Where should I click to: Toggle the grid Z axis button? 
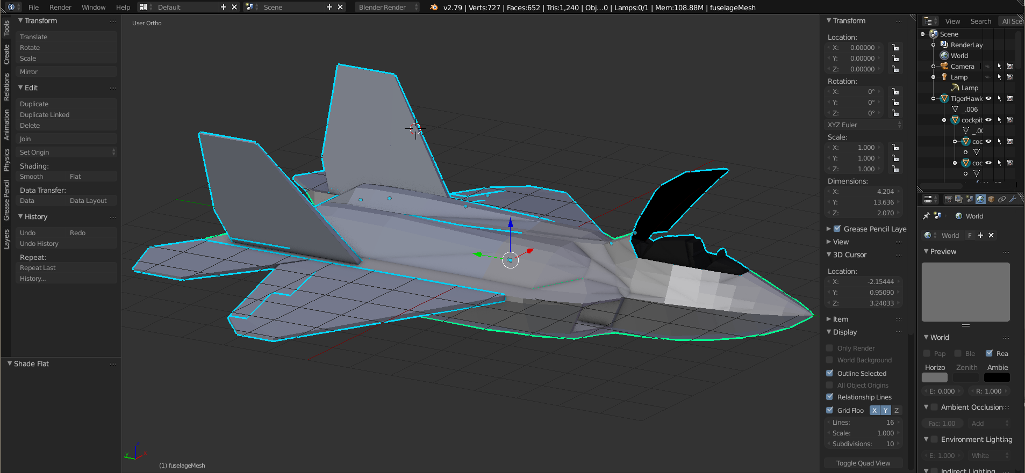(896, 410)
